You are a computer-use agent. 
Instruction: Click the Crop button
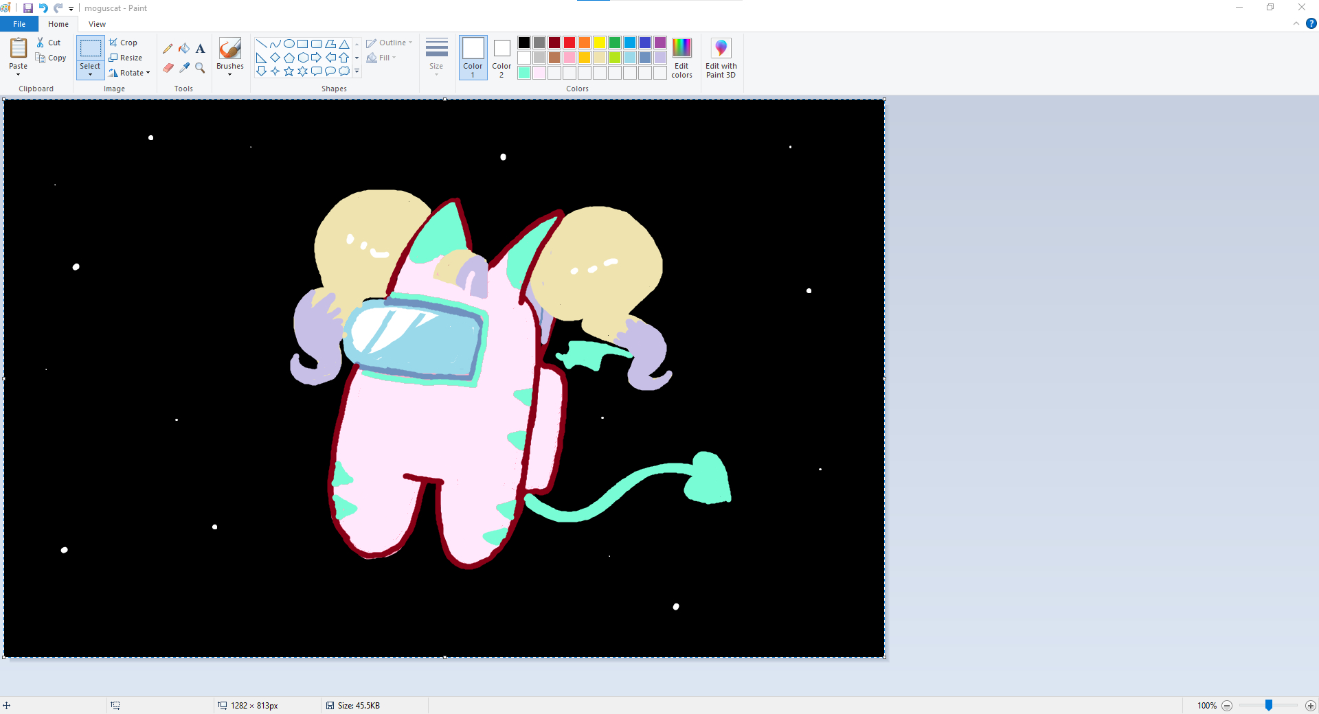[x=124, y=43]
